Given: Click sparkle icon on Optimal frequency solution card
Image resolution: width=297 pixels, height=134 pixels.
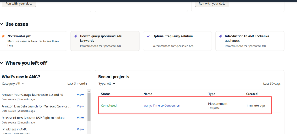Looking at the screenshot, I should tap(148, 36).
